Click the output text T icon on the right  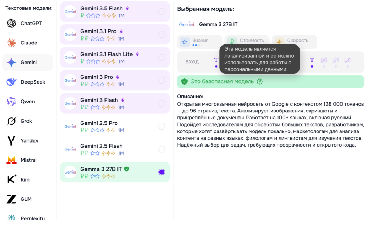pyautogui.click(x=312, y=60)
